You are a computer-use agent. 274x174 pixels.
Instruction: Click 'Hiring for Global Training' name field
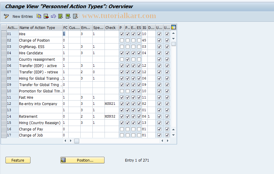41,78
